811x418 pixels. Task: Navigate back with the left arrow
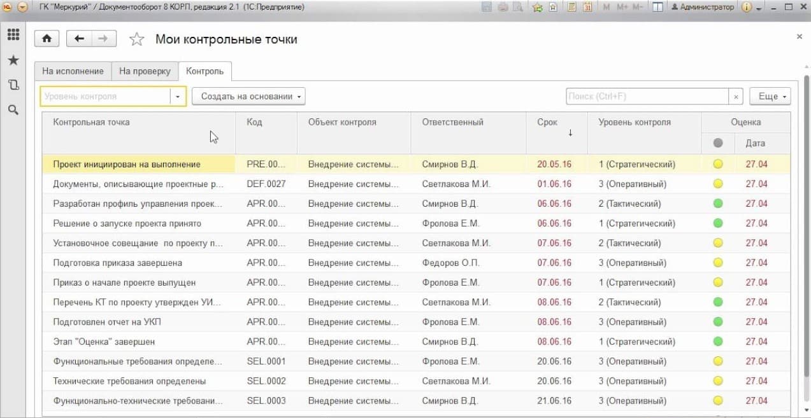tap(79, 39)
